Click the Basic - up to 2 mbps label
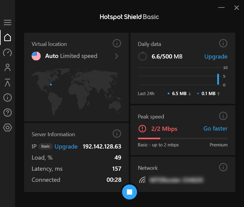 point(158,145)
